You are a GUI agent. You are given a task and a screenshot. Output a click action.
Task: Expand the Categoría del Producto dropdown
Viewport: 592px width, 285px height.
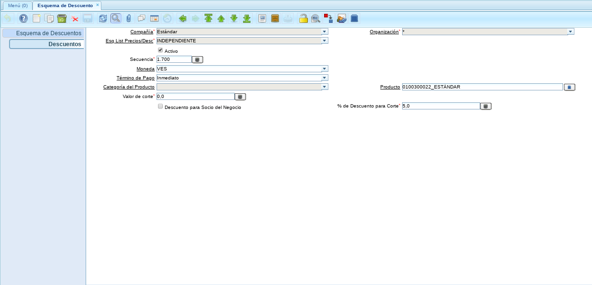click(325, 87)
